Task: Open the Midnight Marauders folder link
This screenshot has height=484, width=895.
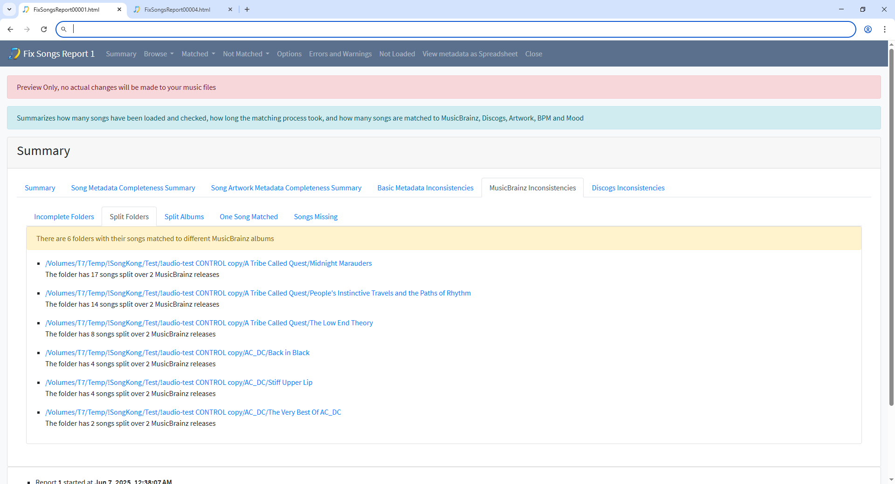Action: (x=208, y=263)
